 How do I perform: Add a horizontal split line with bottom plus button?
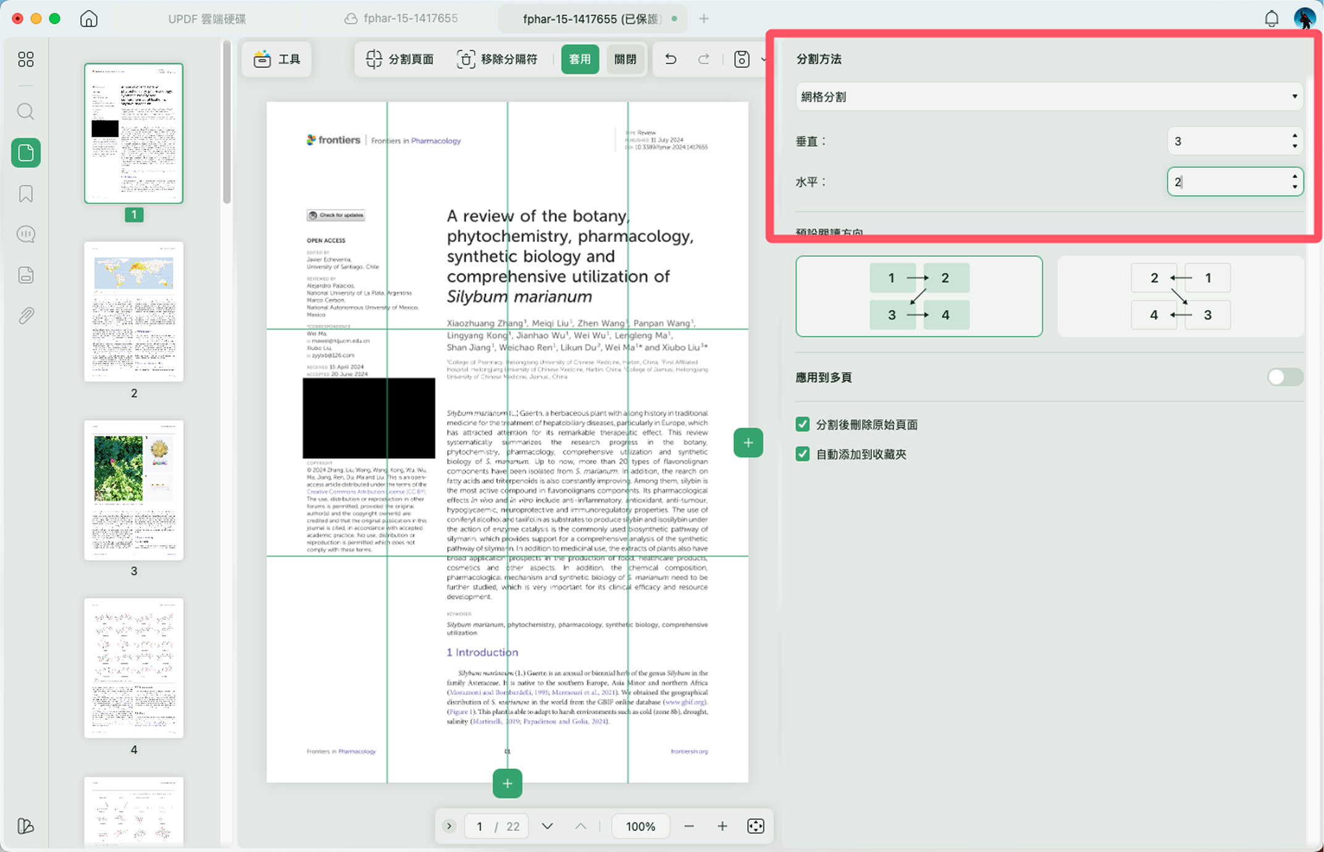pos(507,783)
